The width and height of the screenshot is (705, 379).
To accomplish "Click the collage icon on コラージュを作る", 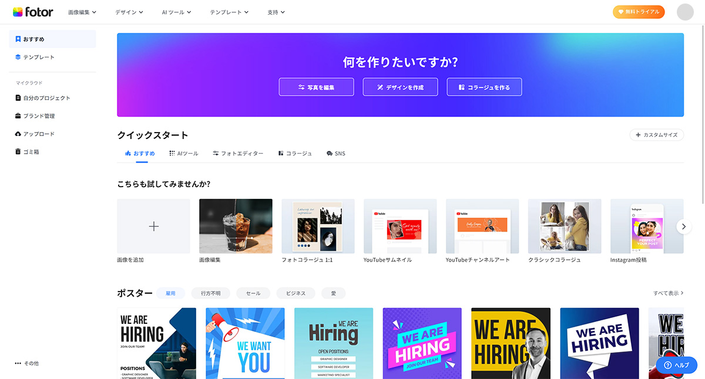I will click(462, 87).
